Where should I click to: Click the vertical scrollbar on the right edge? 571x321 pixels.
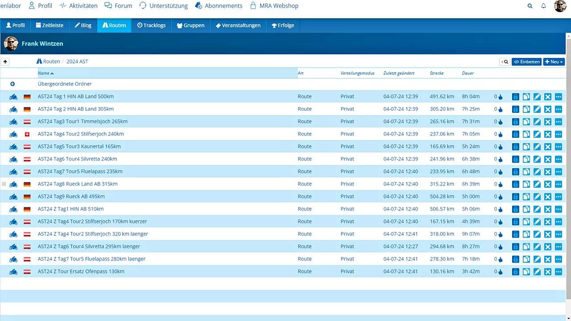point(568,169)
